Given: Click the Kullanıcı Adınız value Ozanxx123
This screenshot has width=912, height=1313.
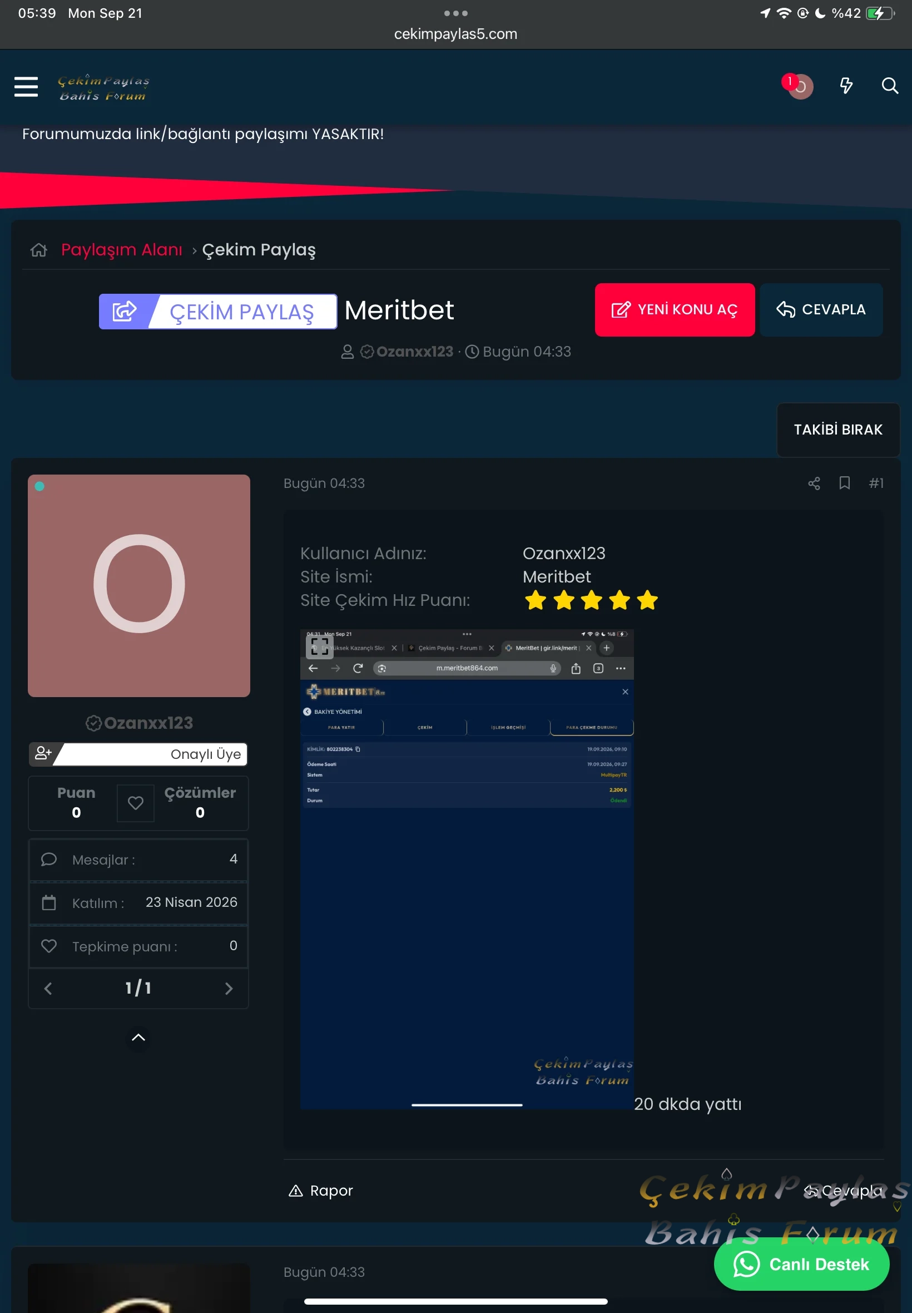Looking at the screenshot, I should [563, 554].
